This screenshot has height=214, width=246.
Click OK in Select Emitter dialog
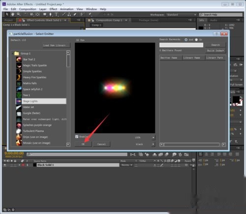[x=83, y=144]
